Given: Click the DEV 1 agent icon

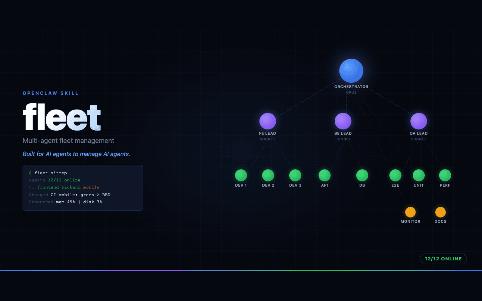Looking at the screenshot, I should tap(241, 175).
